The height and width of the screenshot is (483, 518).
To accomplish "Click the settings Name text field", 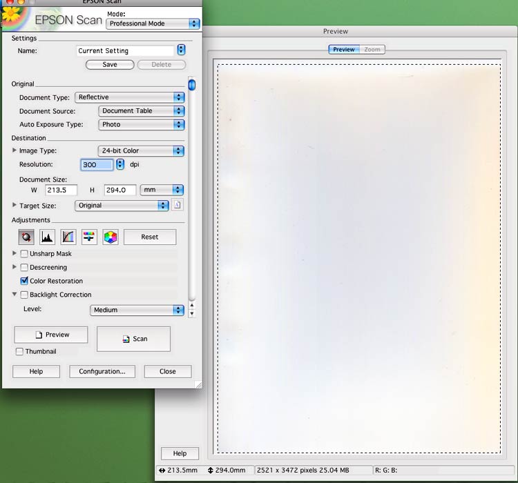I will 125,51.
